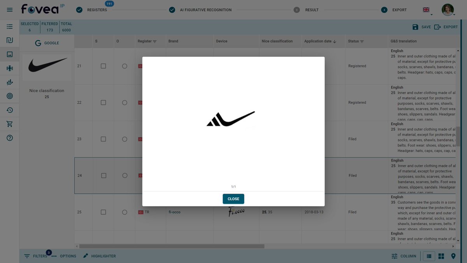Screen dimensions: 467x263
Task: Click the Fovea IP logo
Action: pos(42,9)
